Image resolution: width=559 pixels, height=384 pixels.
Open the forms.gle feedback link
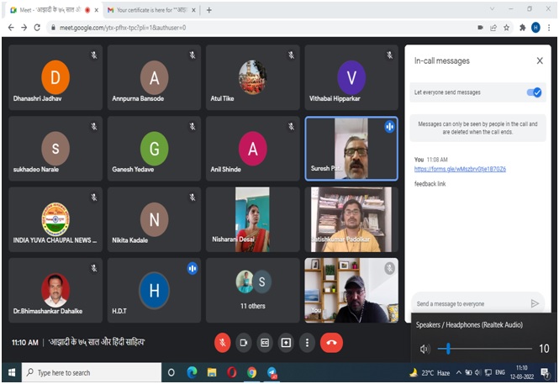460,169
